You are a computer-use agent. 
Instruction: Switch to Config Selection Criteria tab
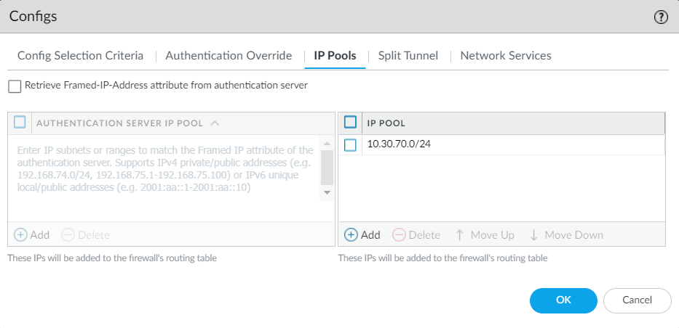[80, 56]
